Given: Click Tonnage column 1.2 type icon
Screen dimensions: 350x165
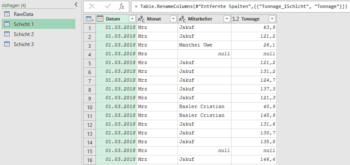Looking at the screenshot, I should 236,19.
